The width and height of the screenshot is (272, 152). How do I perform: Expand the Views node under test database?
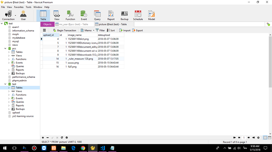point(9,91)
